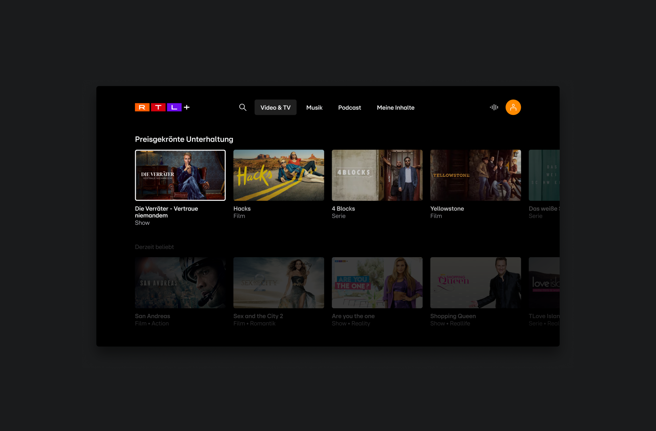Click the 'Hacks' title text
This screenshot has width=656, height=431.
[x=242, y=208]
